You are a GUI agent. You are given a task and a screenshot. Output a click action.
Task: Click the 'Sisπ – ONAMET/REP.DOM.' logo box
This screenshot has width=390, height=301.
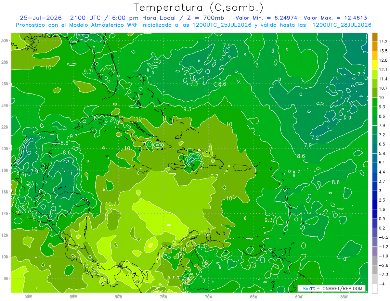331,288
